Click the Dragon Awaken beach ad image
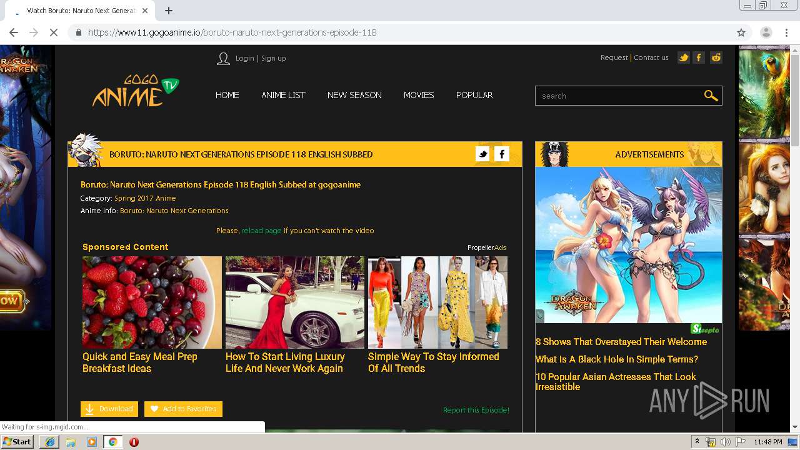Screen dimensions: 800x450 (x=629, y=245)
